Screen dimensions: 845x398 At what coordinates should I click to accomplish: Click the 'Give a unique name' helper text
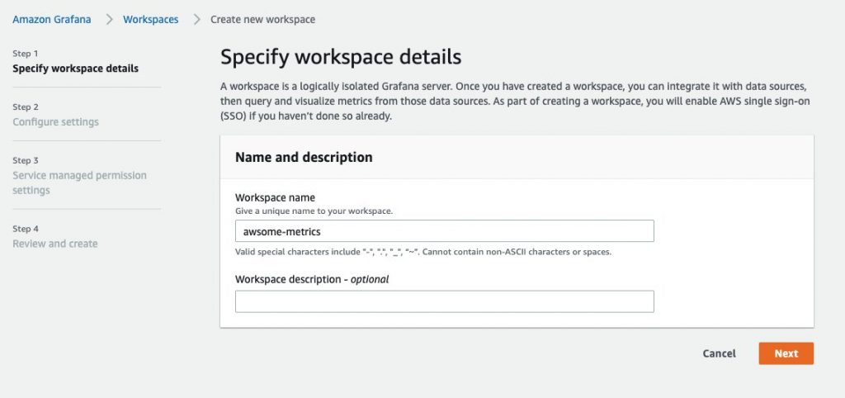pyautogui.click(x=314, y=211)
